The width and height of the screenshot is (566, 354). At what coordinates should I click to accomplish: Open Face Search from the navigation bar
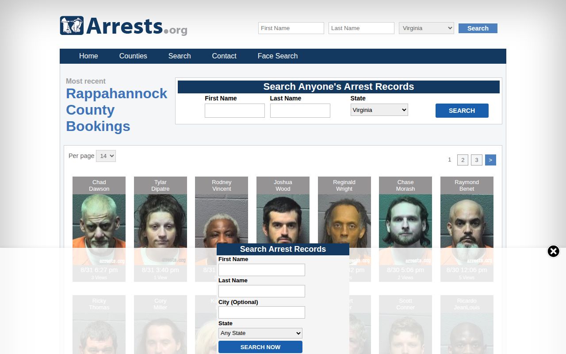pyautogui.click(x=278, y=56)
